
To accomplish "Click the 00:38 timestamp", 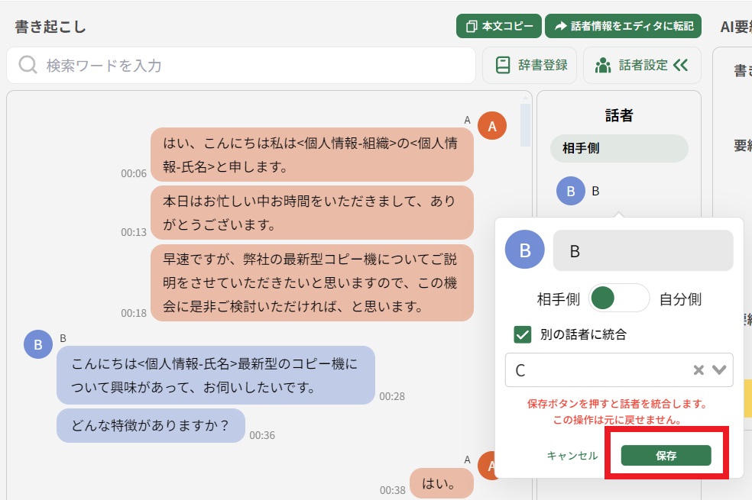I will click(393, 490).
